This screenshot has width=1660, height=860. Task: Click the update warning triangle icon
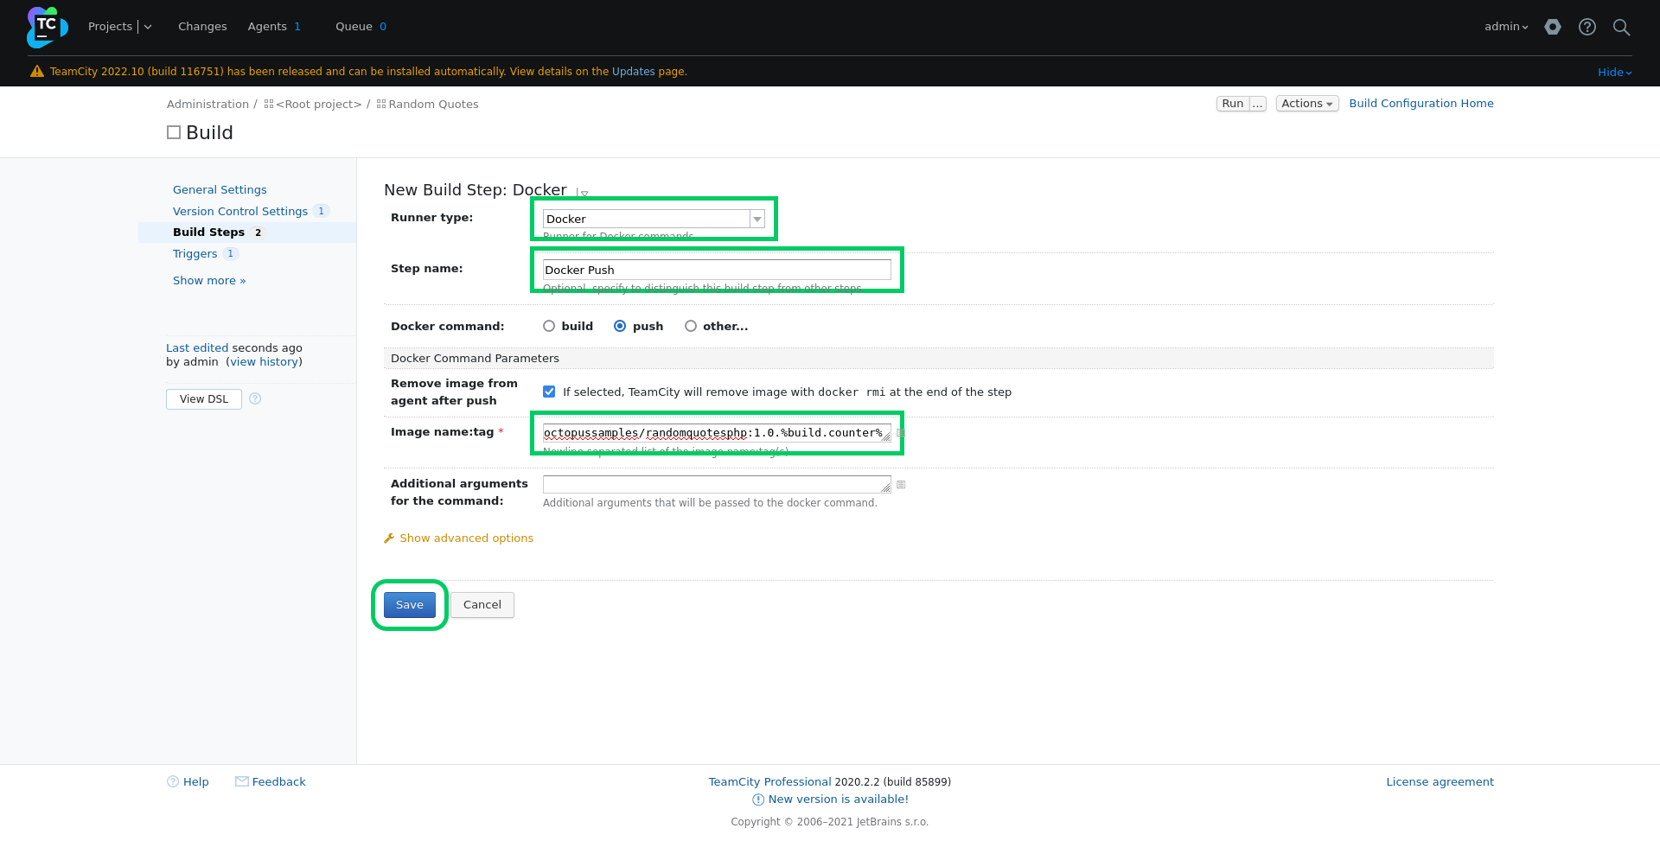point(37,72)
